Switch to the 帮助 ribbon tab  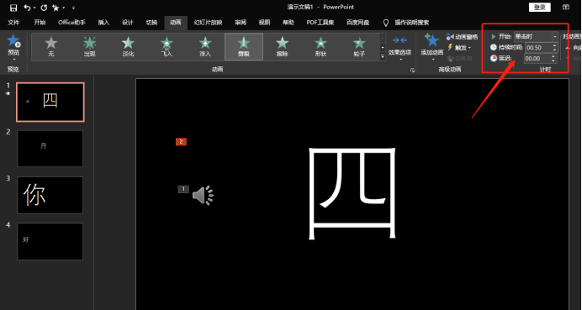pos(288,23)
